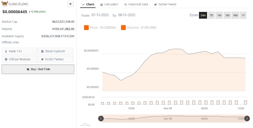Switch to the Calculator tab

[109, 4]
